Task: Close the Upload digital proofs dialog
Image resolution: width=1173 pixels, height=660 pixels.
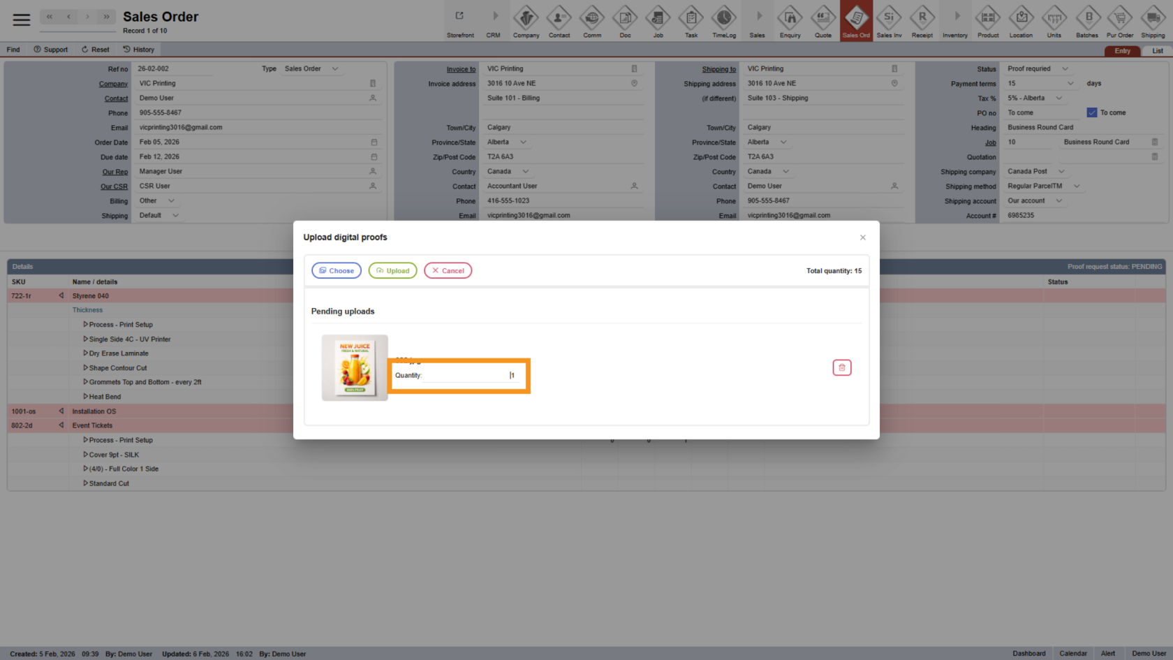Action: click(863, 237)
